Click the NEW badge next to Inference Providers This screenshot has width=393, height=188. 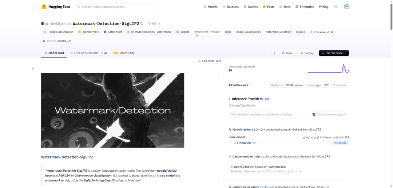(267, 99)
